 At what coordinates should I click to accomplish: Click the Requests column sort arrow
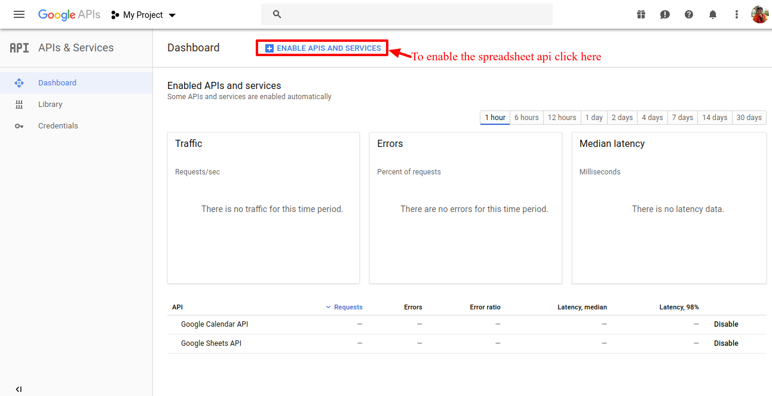tap(328, 307)
